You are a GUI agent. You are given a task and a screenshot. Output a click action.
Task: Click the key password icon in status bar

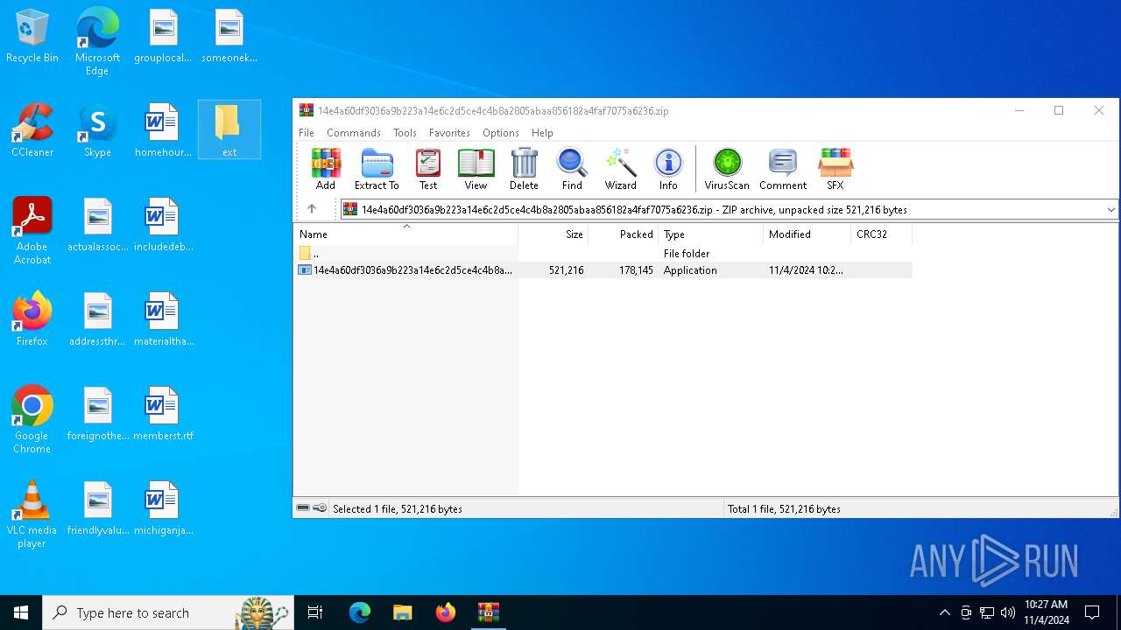pos(320,508)
